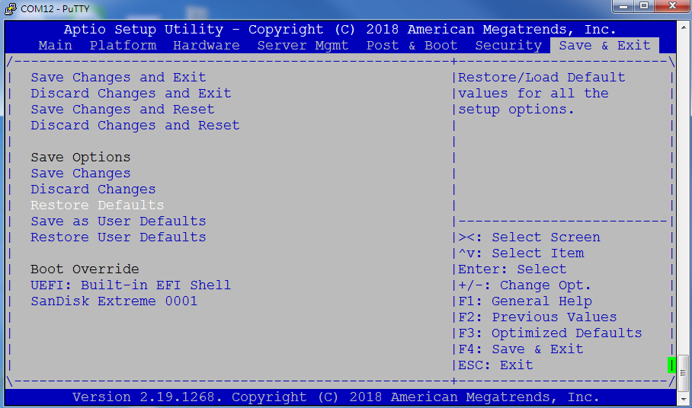Screen dimensions: 692x408
Task: Click the 'F1: General Help' hint
Action: 525,301
